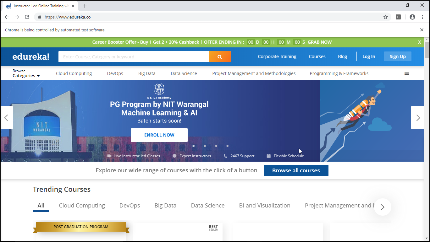The image size is (430, 242).
Task: Select Big Data trending courses tab
Action: click(165, 206)
